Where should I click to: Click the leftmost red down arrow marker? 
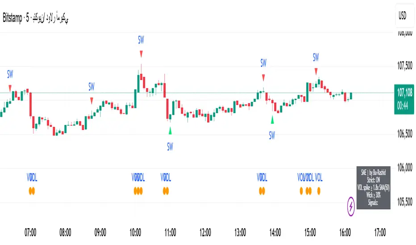(10, 86)
